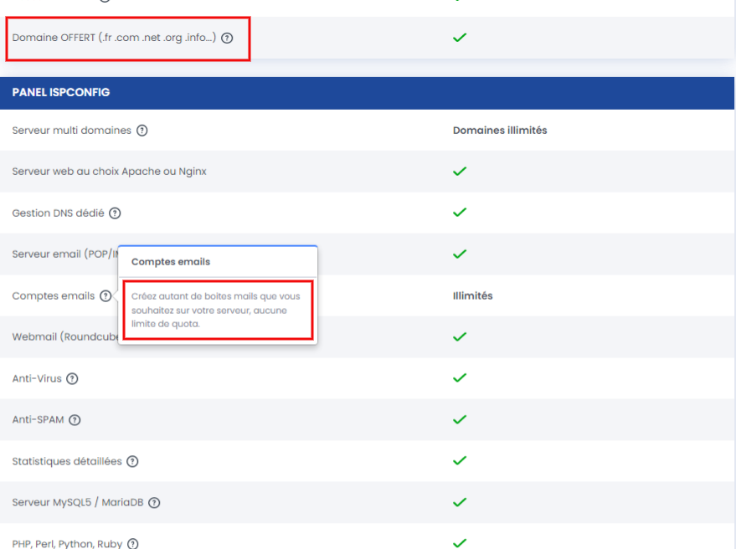
Task: Open the Anti-Virus help icon
Action: 72,378
